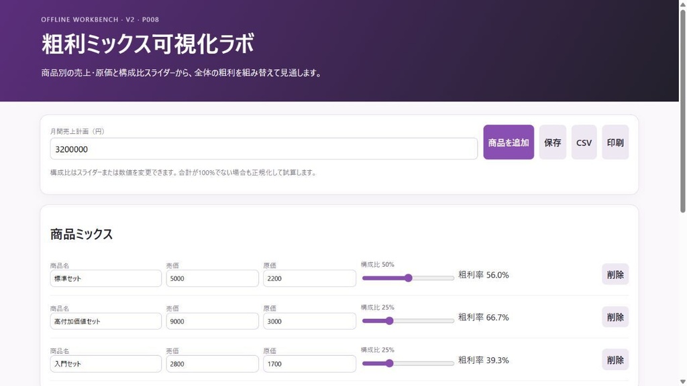
Task: Delete the 標準セット row
Action: 615,274
